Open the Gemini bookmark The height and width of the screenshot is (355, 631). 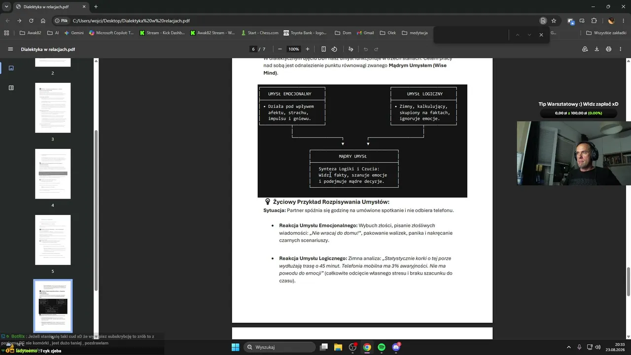tap(74, 33)
